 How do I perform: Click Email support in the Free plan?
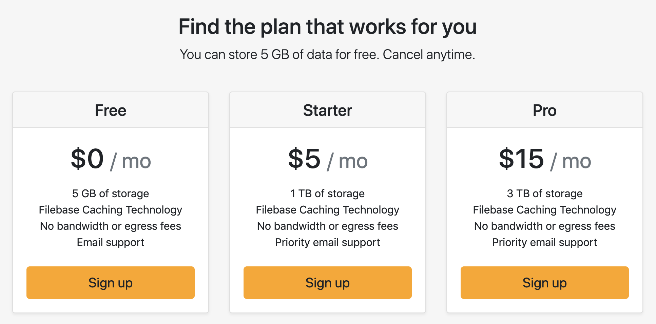111,242
